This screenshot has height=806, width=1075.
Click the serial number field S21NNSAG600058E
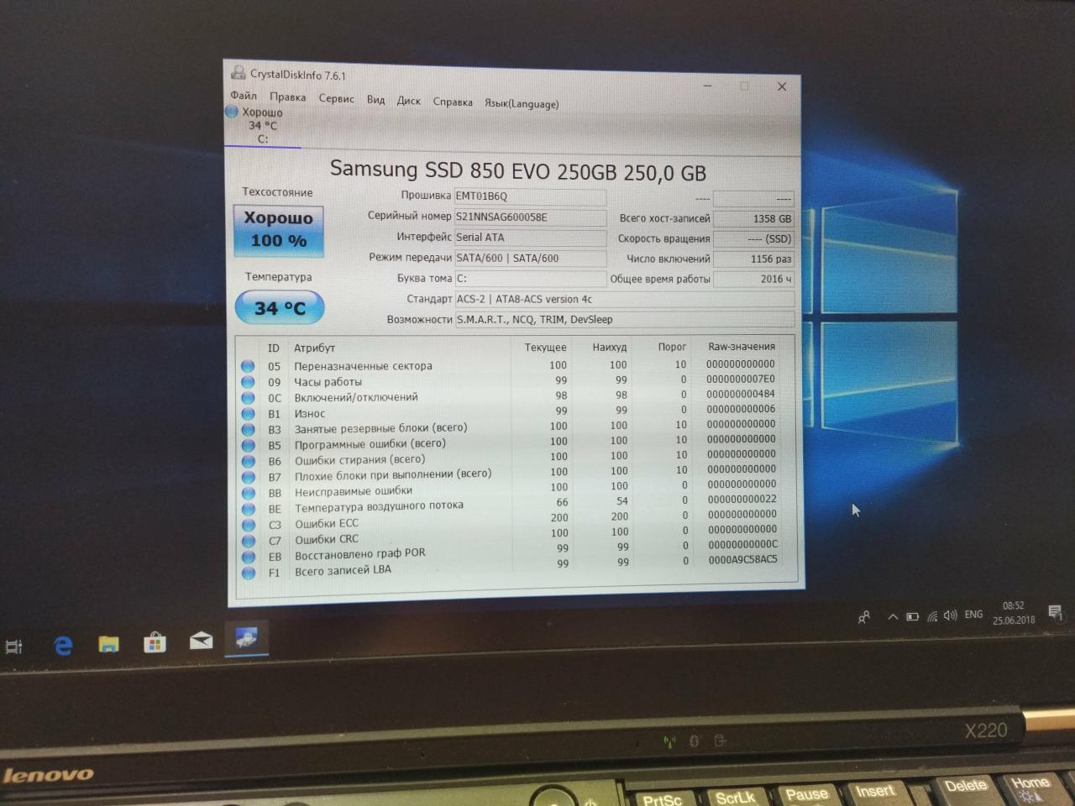pos(530,217)
